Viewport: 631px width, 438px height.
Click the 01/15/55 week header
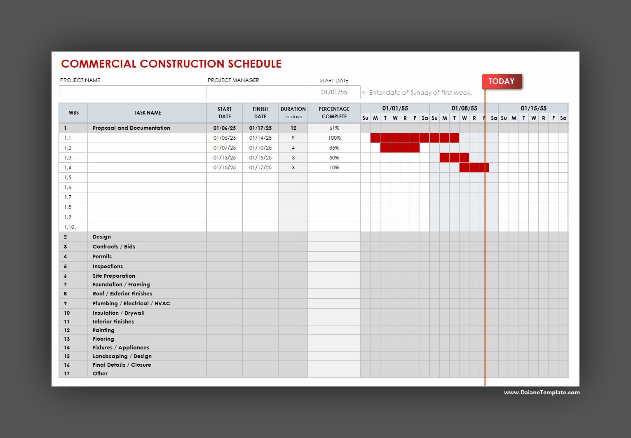(x=533, y=108)
